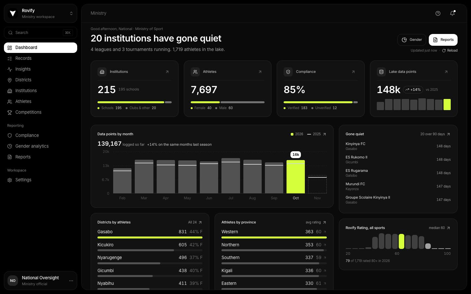Toggle the 2025 legend series
This screenshot has width=471, height=294.
coord(314,134)
